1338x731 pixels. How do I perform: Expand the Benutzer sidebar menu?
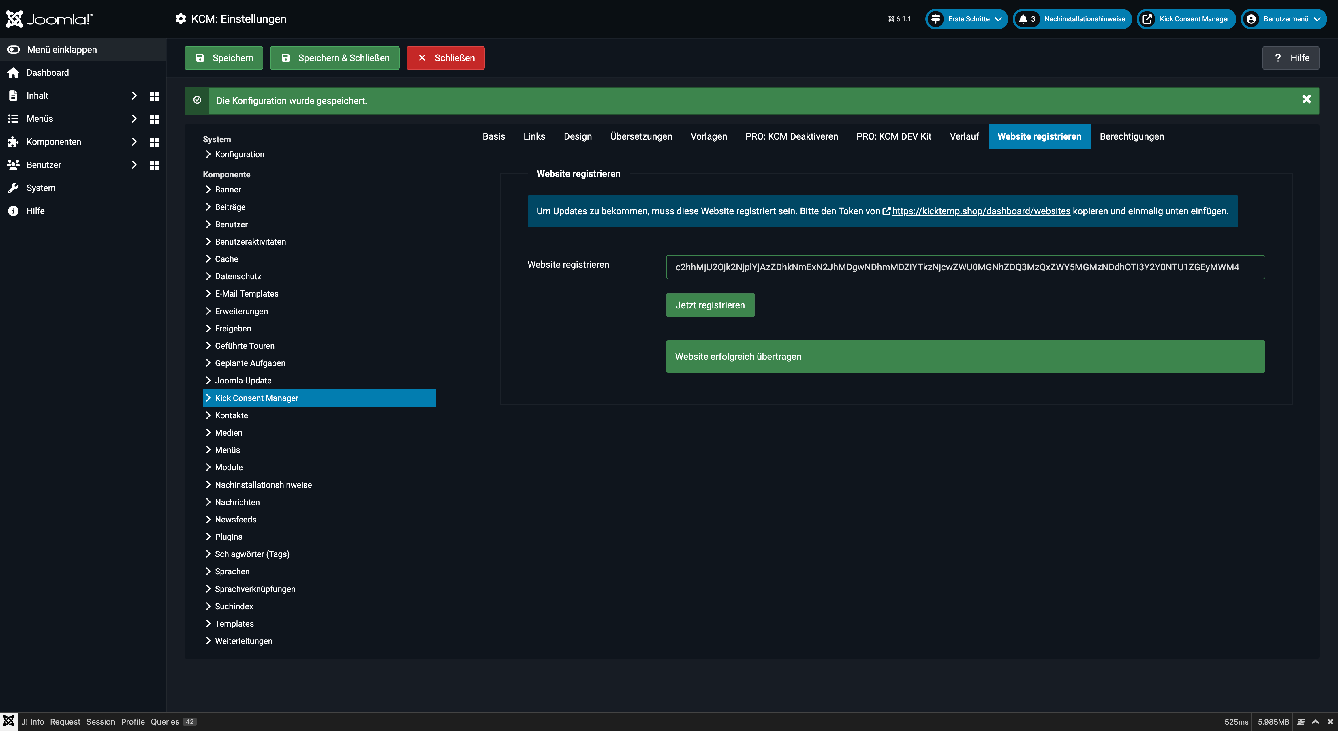[134, 165]
